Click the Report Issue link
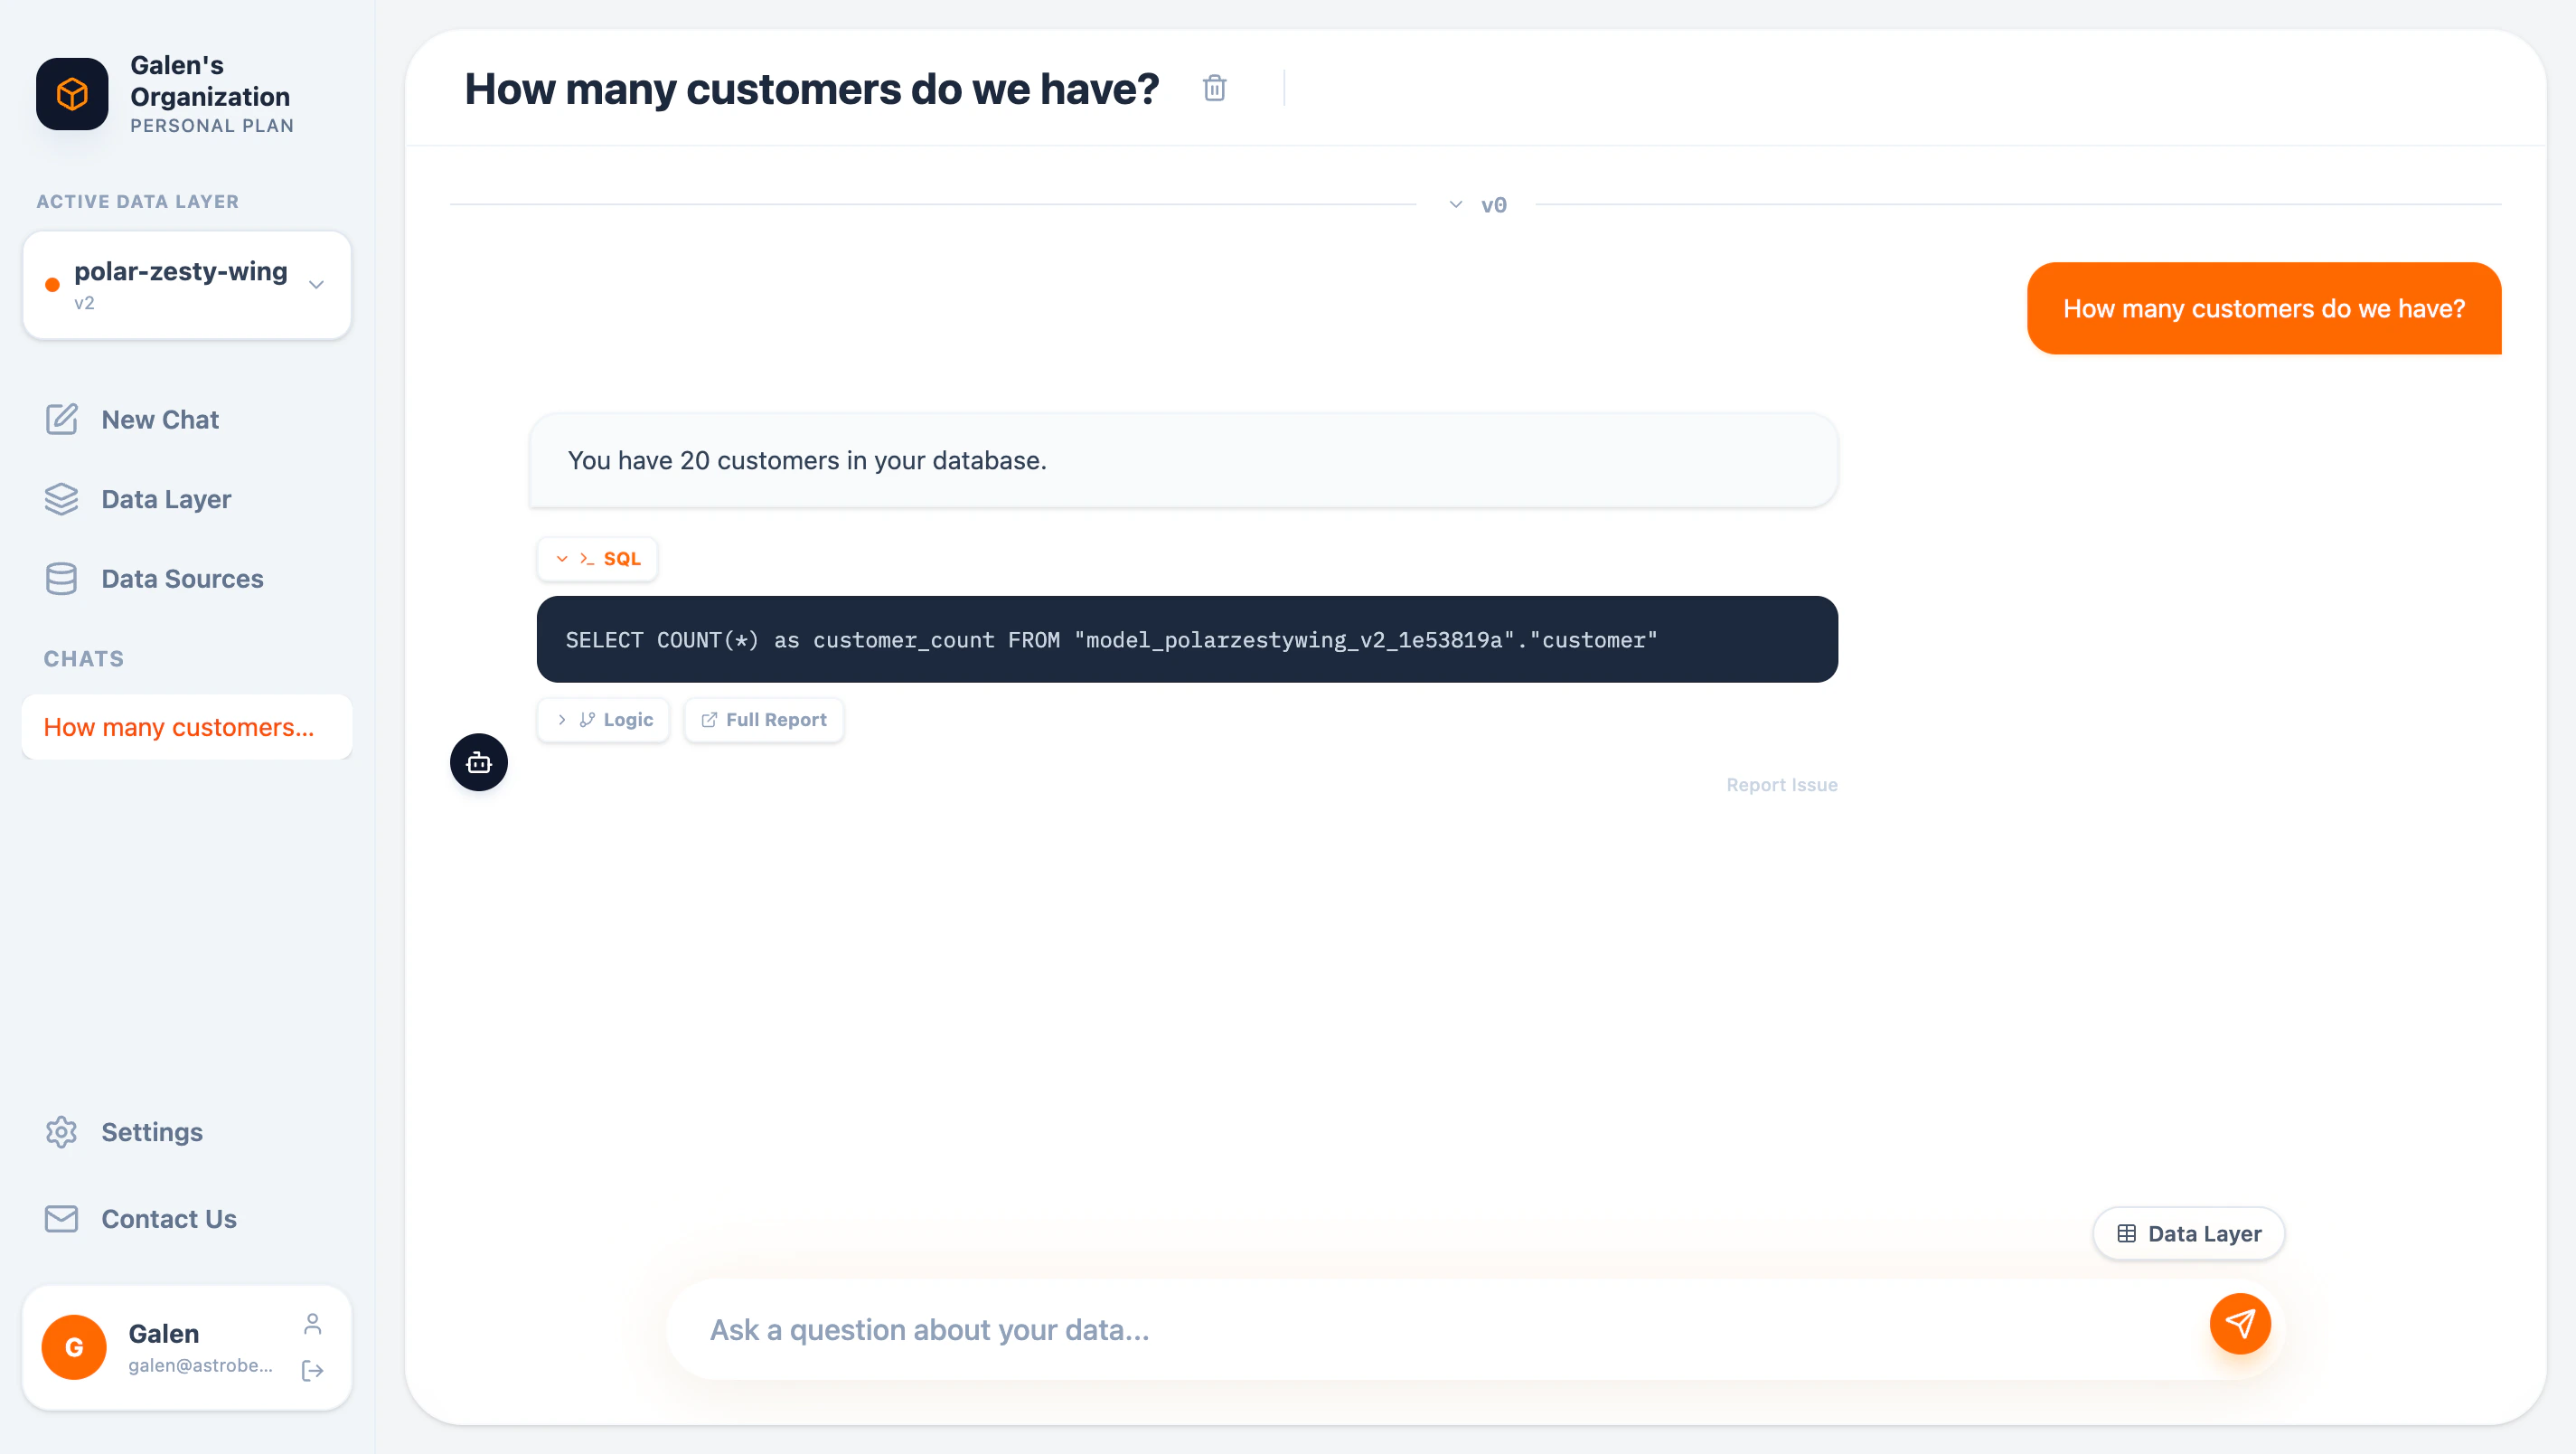This screenshot has width=2576, height=1454. [x=1781, y=785]
